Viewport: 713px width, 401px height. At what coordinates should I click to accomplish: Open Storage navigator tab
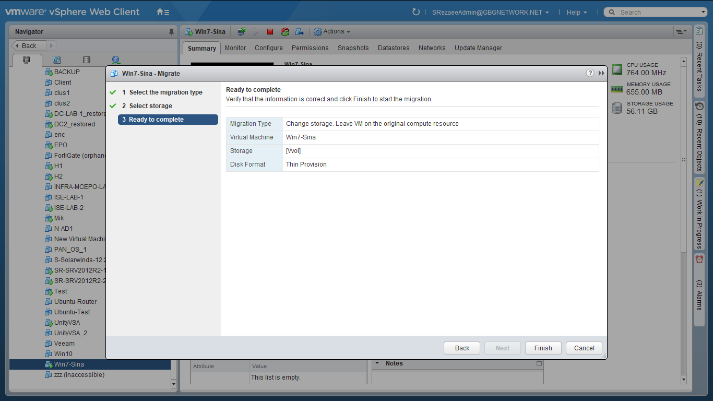[87, 60]
